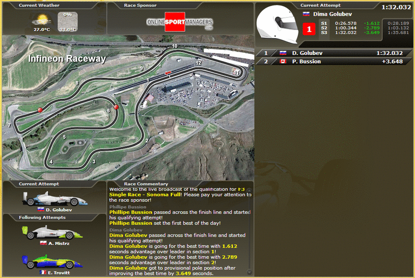Click turn number 10 on track map

tap(175, 46)
